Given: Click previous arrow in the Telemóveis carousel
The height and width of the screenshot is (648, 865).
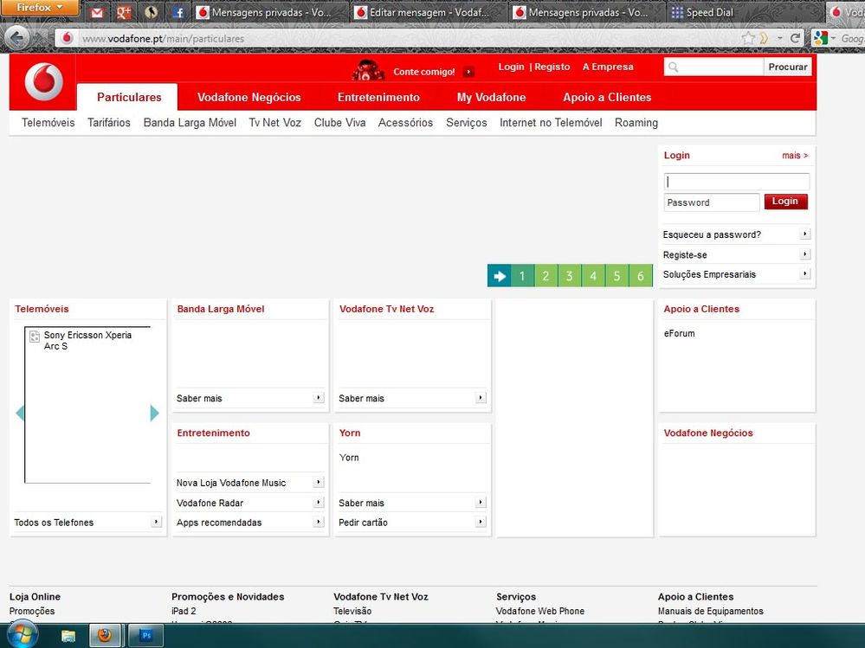Looking at the screenshot, I should click(20, 414).
